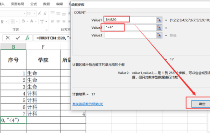Confirm formula entry with checkmark icon
Viewport: 210px width, 133px height.
coord(18,38)
